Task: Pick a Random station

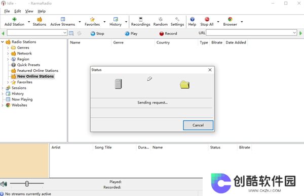Action: click(160, 21)
